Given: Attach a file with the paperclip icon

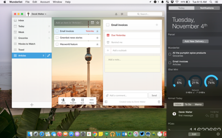Looking at the screenshot, I should (107, 95).
